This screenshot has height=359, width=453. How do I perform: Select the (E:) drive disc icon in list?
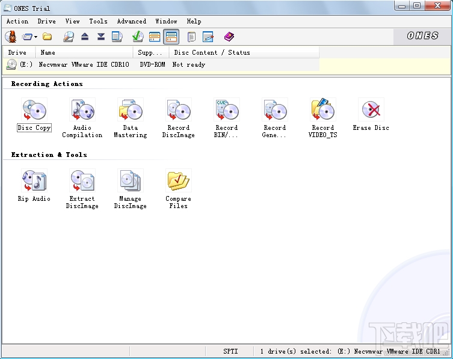point(11,64)
